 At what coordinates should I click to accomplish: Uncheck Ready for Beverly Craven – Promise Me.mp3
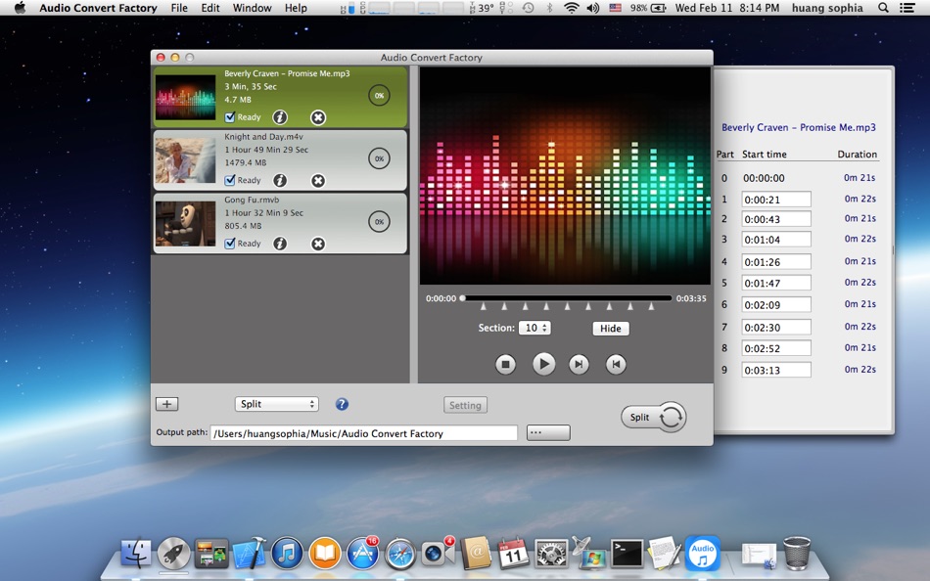pyautogui.click(x=230, y=117)
